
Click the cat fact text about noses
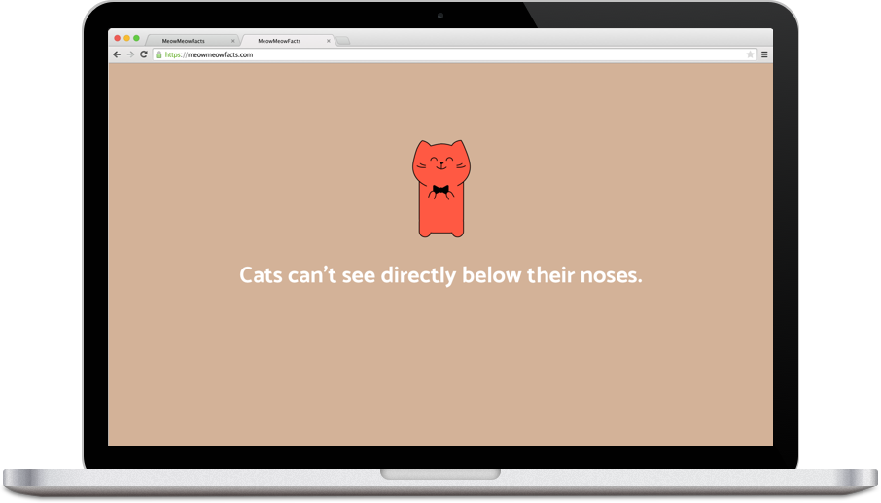tap(440, 275)
